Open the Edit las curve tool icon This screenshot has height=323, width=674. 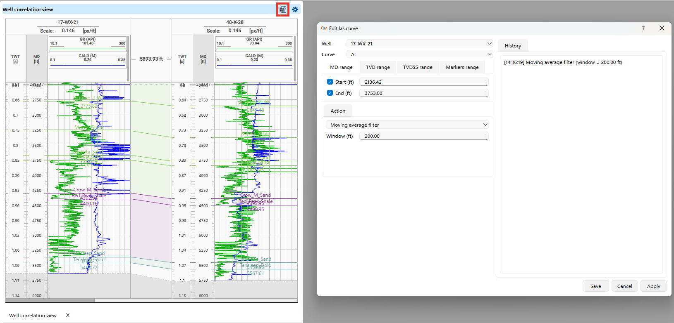(282, 9)
